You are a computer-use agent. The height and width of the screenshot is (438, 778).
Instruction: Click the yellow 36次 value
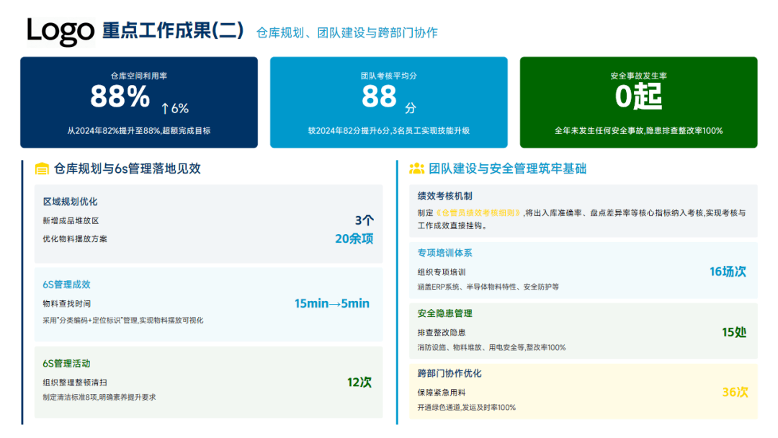click(x=735, y=392)
